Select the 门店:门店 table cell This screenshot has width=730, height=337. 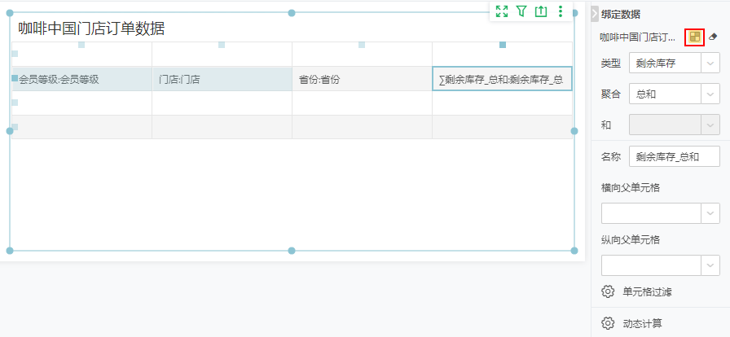coord(222,79)
